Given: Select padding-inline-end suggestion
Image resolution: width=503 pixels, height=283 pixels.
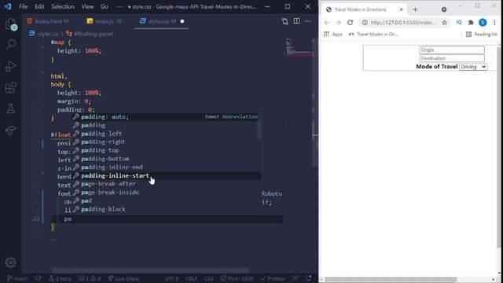Looking at the screenshot, I should point(166,167).
